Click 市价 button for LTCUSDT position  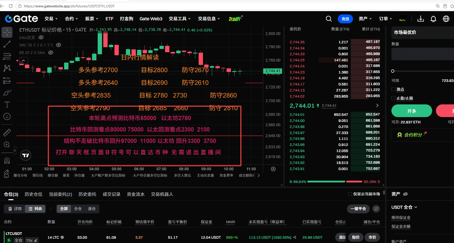[x=372, y=237]
